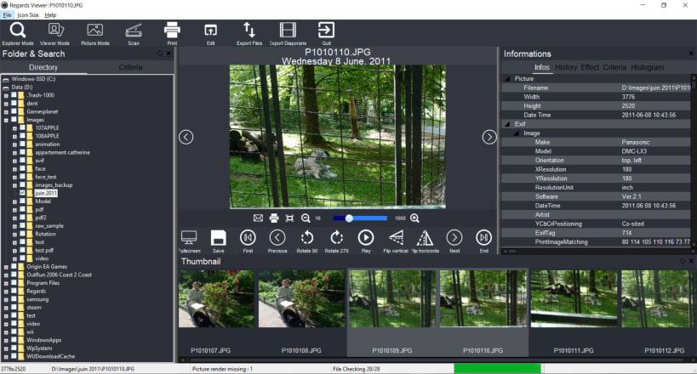697x374 pixels.
Task: Click the green file checking progress bar
Action: tap(497, 368)
